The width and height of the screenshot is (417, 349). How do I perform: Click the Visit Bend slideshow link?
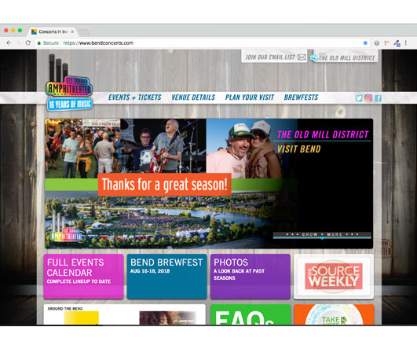tap(299, 149)
